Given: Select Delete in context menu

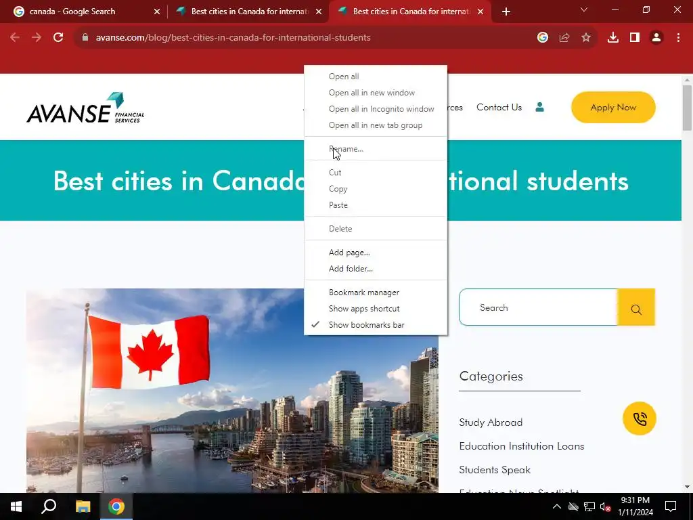Looking at the screenshot, I should click(x=376, y=229).
